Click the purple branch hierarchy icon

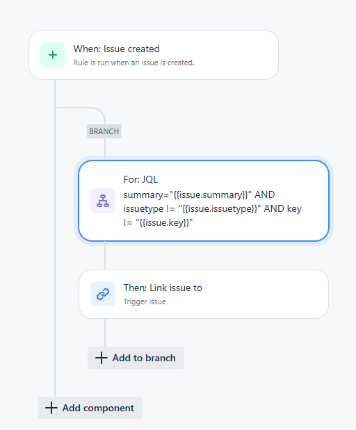click(103, 201)
